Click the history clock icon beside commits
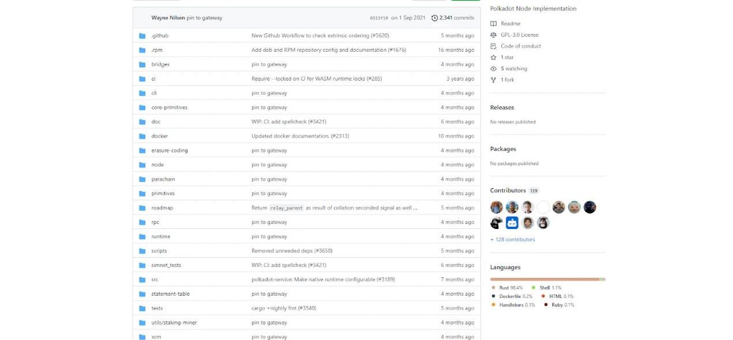This screenshot has height=340, width=733. point(434,18)
